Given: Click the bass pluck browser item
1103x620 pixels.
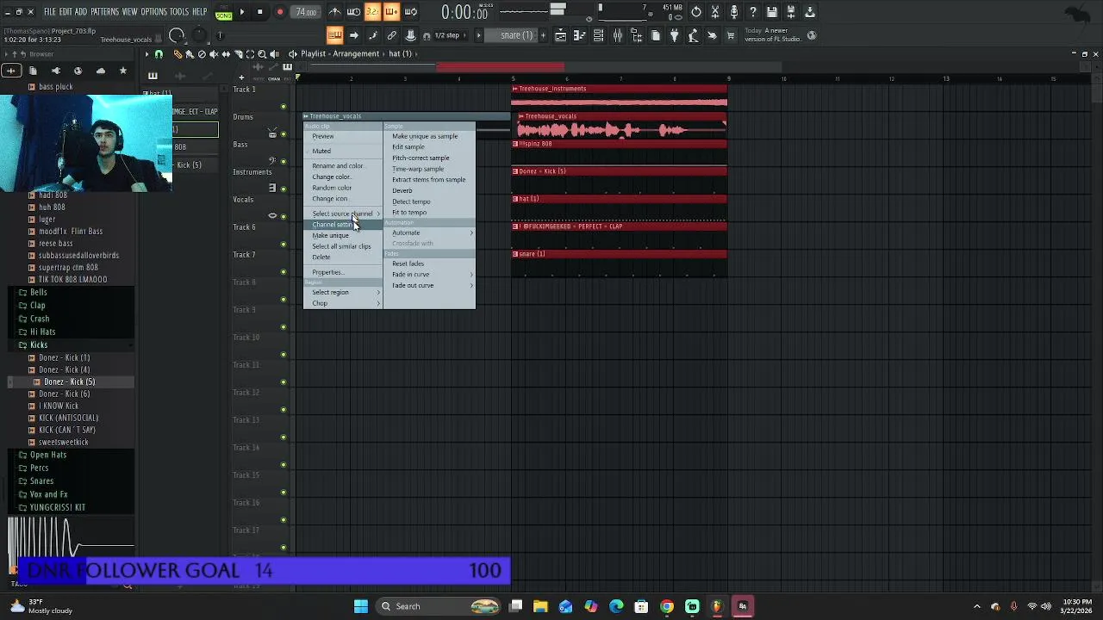Looking at the screenshot, I should (56, 86).
